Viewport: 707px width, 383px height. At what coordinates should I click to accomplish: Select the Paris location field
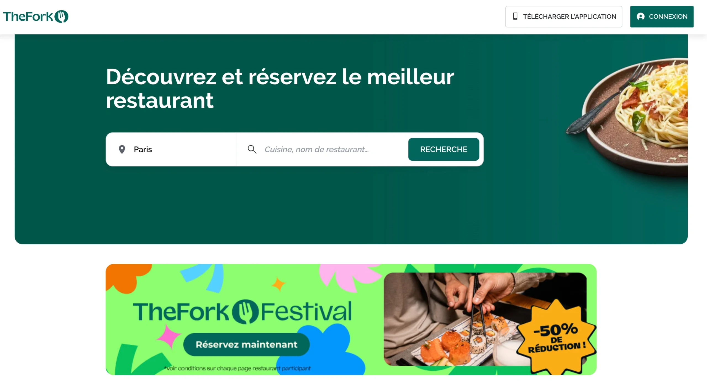point(171,149)
